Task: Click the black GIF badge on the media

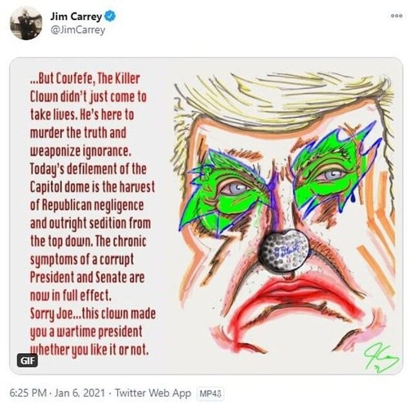Action: (x=27, y=361)
